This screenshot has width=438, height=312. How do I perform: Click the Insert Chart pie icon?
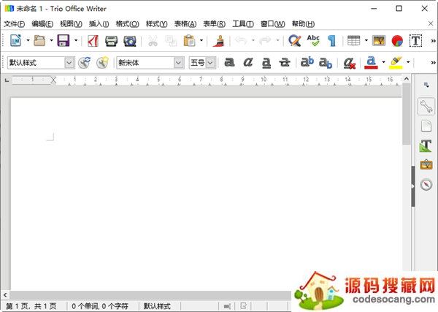(397, 41)
